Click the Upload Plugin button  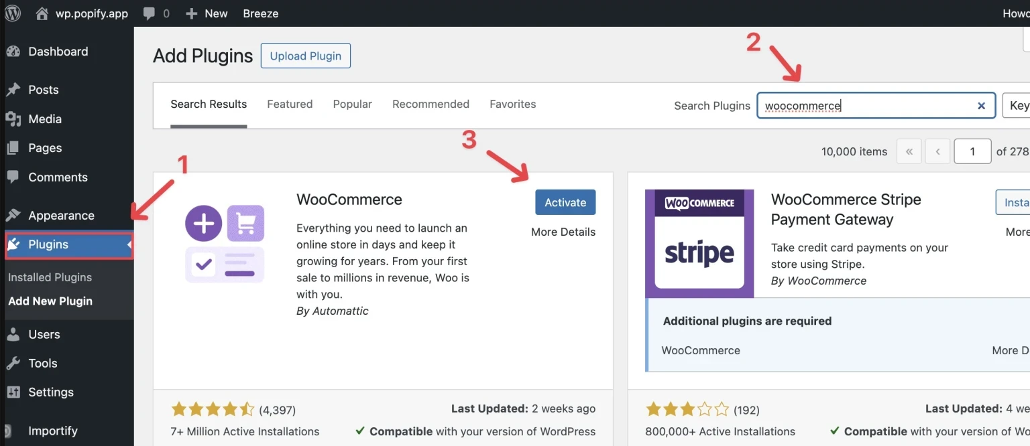tap(306, 56)
